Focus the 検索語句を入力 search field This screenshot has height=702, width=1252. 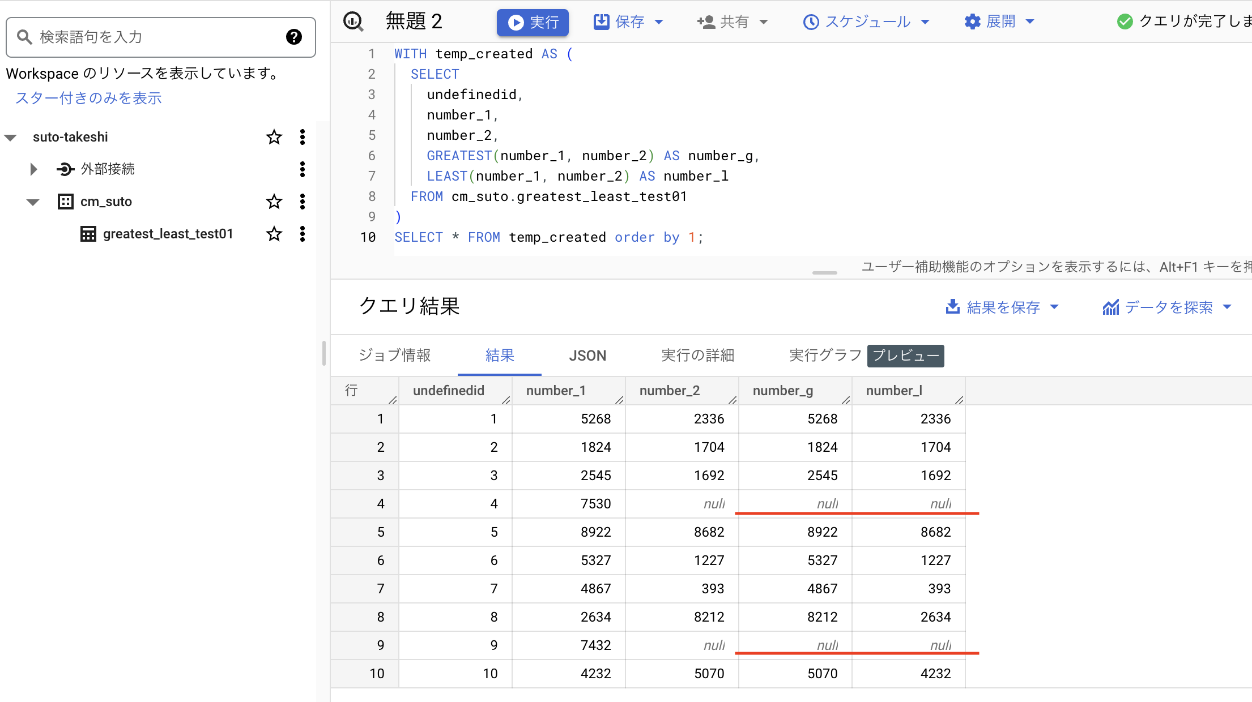coord(160,37)
